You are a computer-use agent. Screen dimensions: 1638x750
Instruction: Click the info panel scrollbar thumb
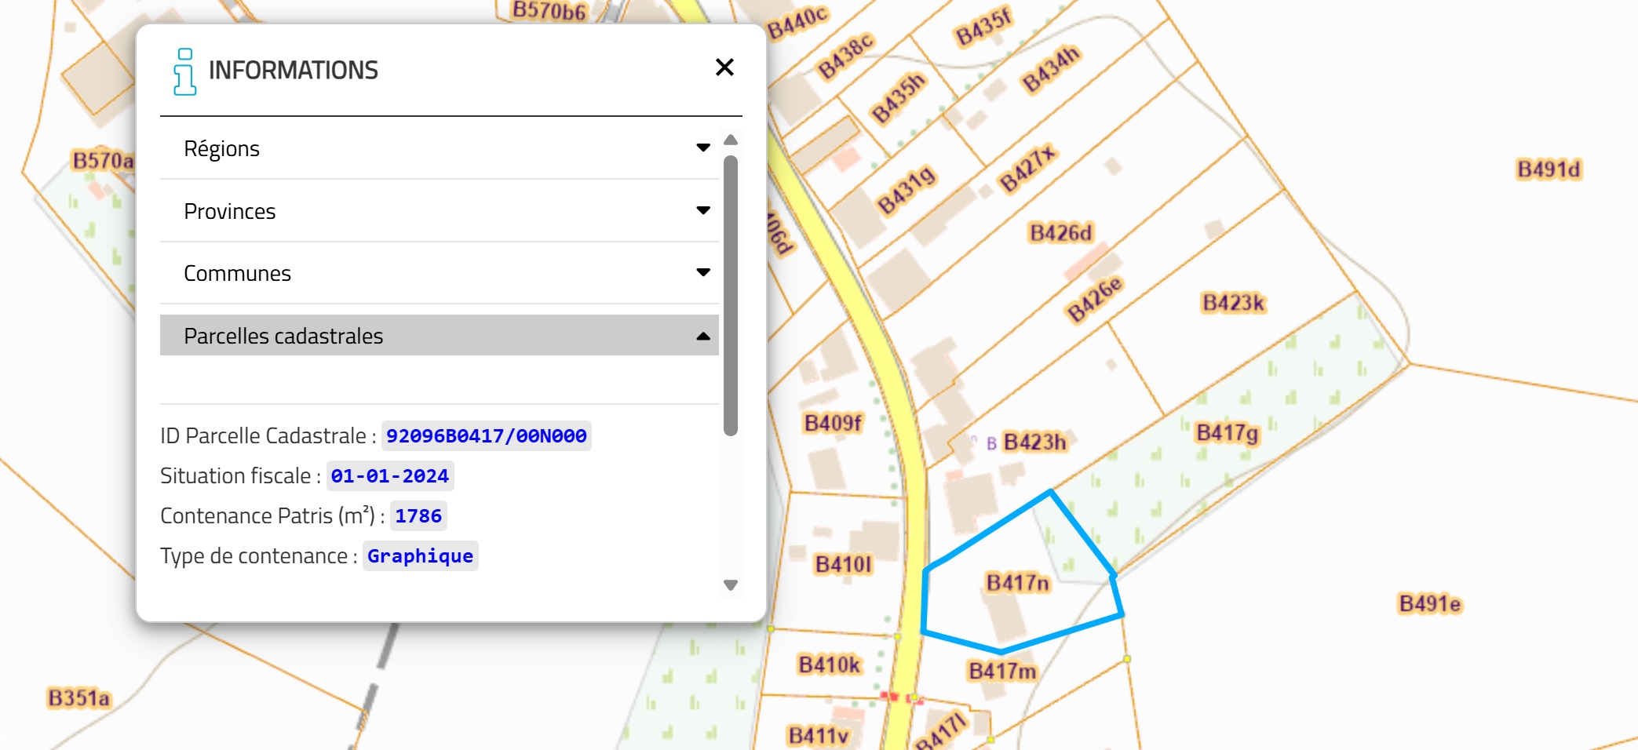[731, 294]
